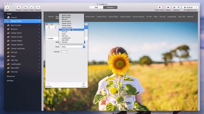This screenshot has height=114, width=204.
Task: Open the Media library icon
Action: click(32, 8)
